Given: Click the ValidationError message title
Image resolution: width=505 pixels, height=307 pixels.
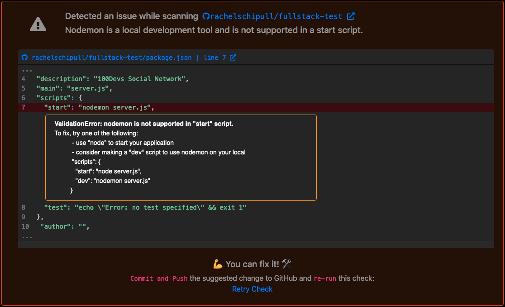Looking at the screenshot, I should (144, 124).
